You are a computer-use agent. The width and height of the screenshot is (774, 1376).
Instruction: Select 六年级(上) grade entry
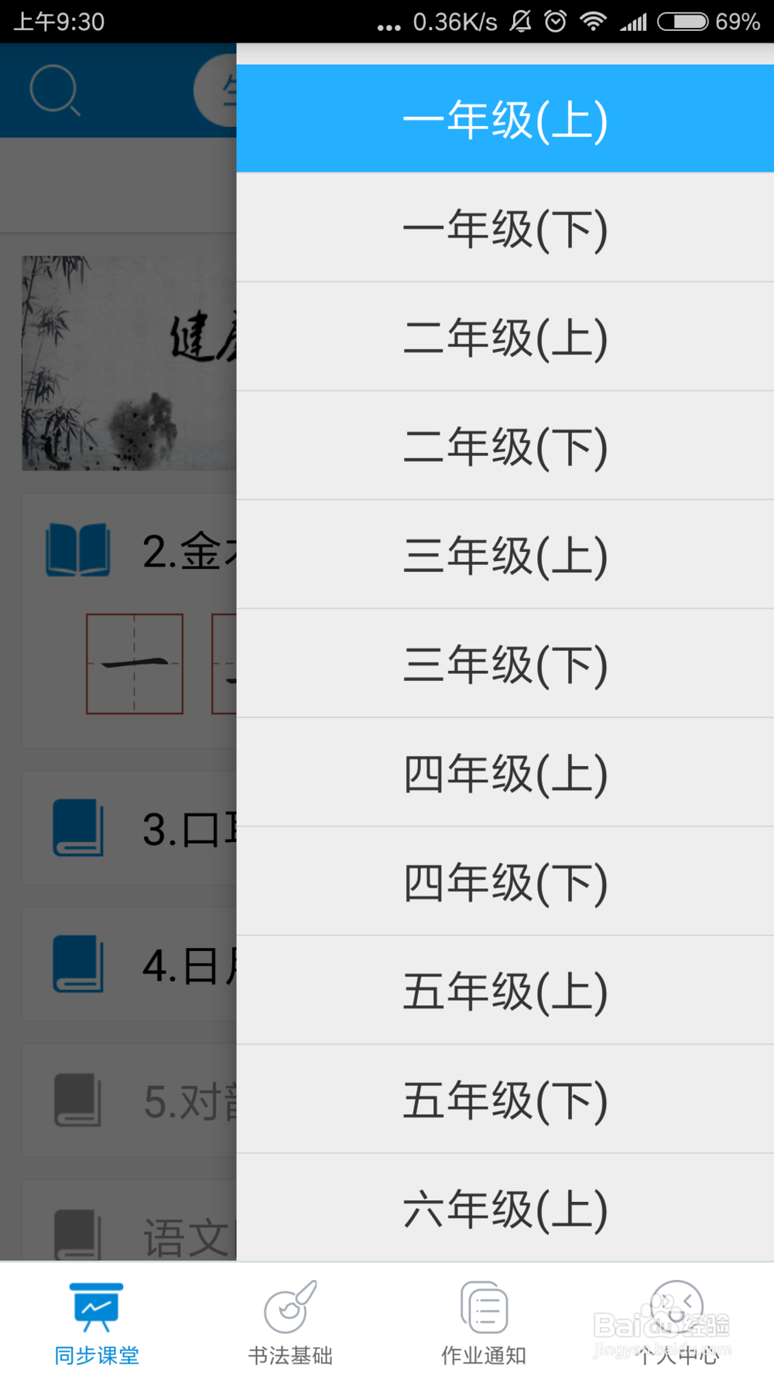[x=505, y=1208]
